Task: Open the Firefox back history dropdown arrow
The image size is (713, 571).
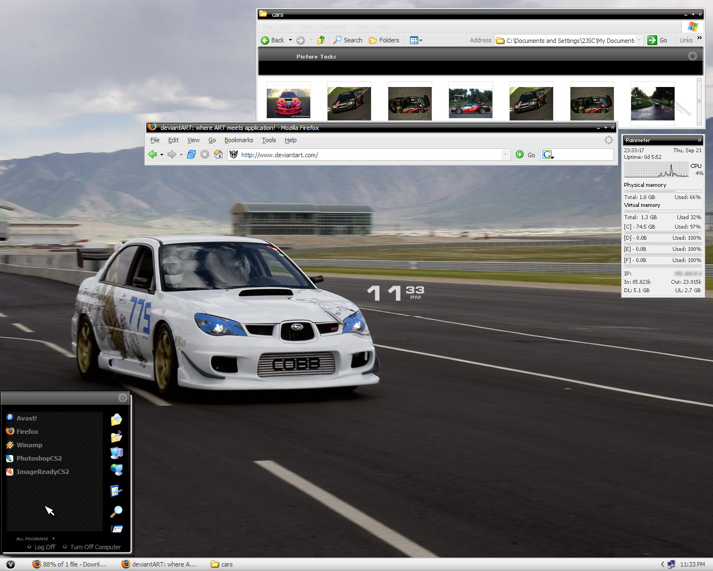Action: click(x=162, y=155)
